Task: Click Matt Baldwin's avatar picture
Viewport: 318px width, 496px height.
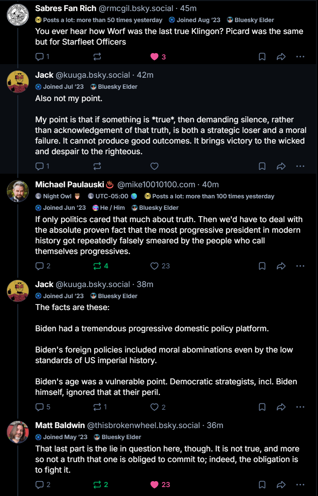Action: point(18,432)
